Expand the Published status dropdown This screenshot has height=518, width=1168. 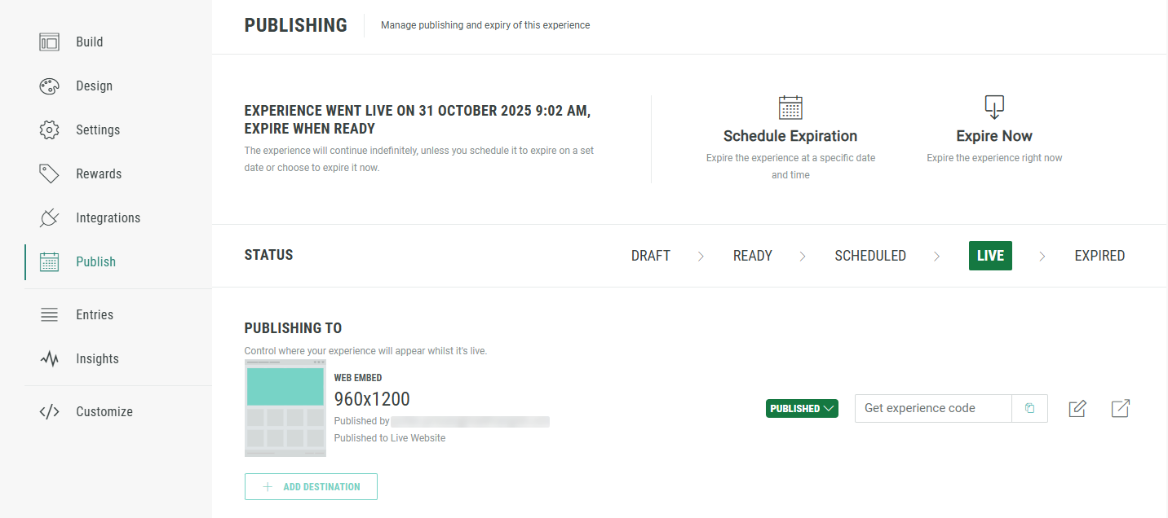tap(802, 409)
